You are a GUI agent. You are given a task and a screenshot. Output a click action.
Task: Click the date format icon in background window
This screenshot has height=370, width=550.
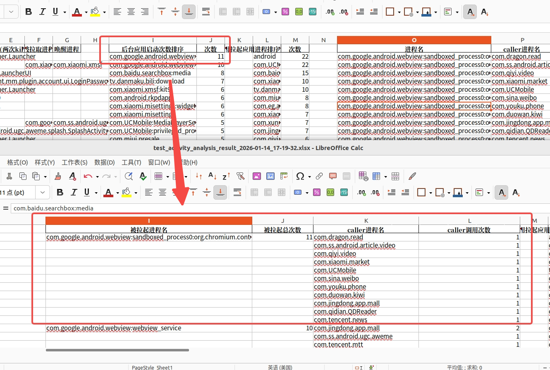click(x=312, y=12)
